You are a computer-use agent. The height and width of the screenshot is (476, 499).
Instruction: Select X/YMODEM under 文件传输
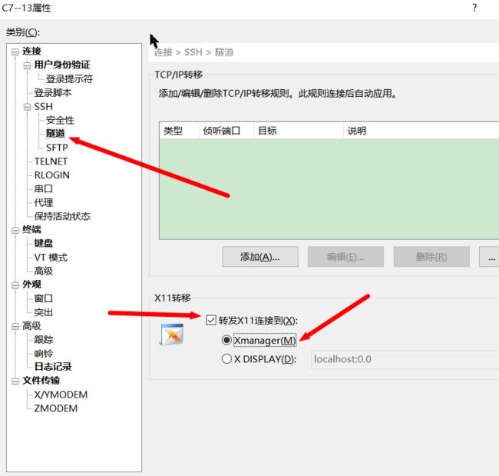61,394
